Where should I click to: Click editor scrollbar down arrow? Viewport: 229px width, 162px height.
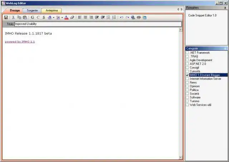pos(180,157)
